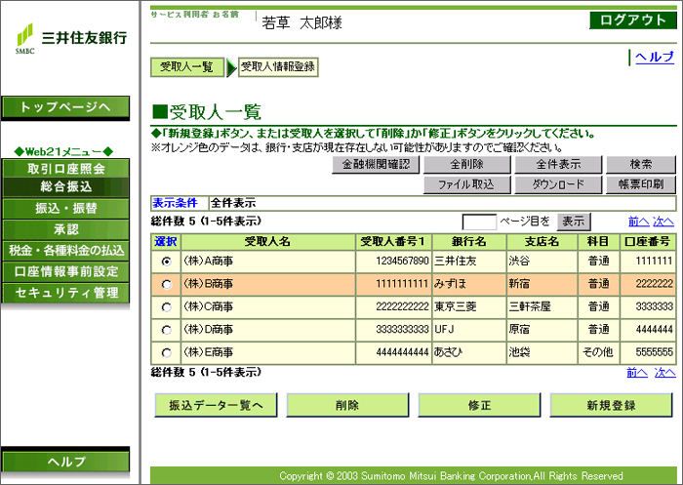Screen dimensions: 683x485
Task: Select the radio button for (株)A商事
Action: 166,262
